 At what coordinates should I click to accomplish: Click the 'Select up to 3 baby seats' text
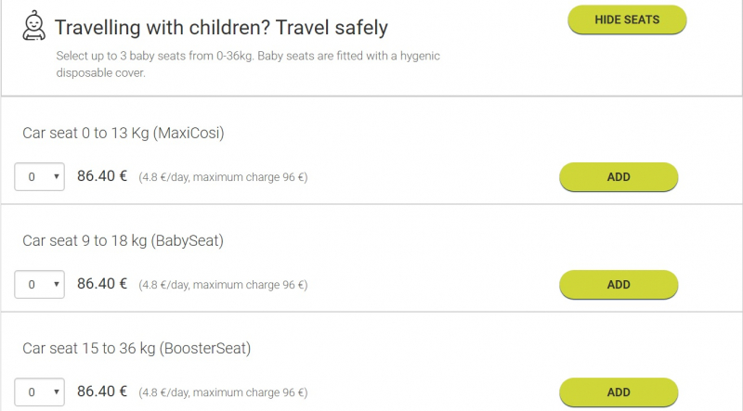pyautogui.click(x=247, y=57)
